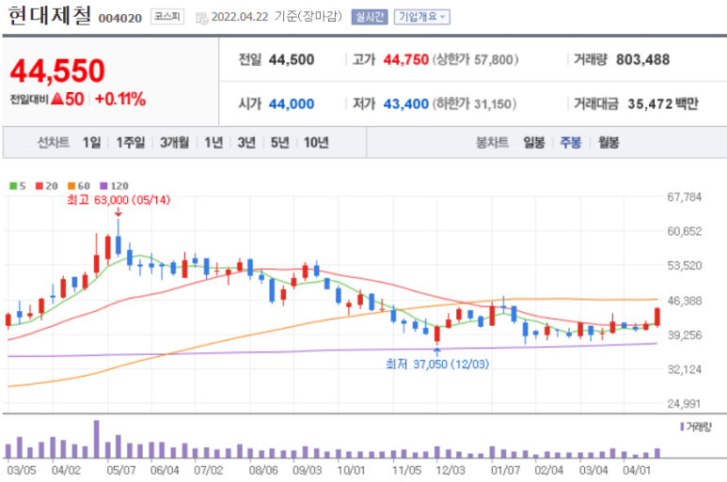Toggle the orange 60-day moving average legend
The image size is (727, 482).
(71, 186)
